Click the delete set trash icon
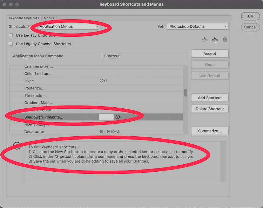The image size is (263, 208). click(x=225, y=40)
